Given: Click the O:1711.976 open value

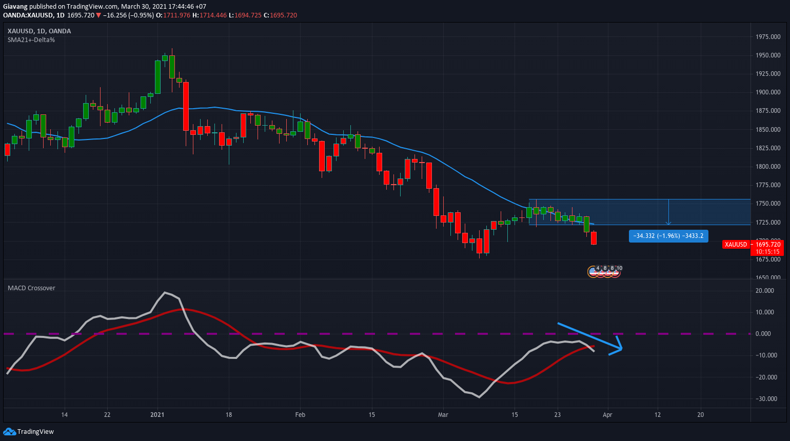Looking at the screenshot, I should pyautogui.click(x=173, y=15).
